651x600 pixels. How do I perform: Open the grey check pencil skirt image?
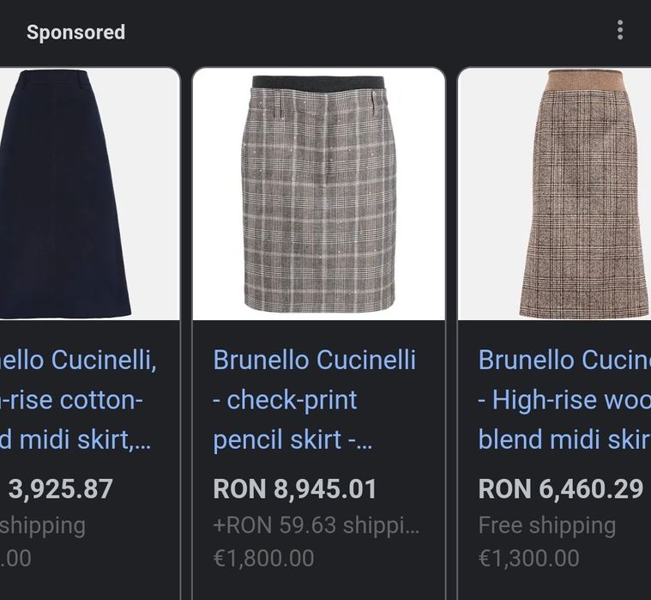pyautogui.click(x=318, y=193)
